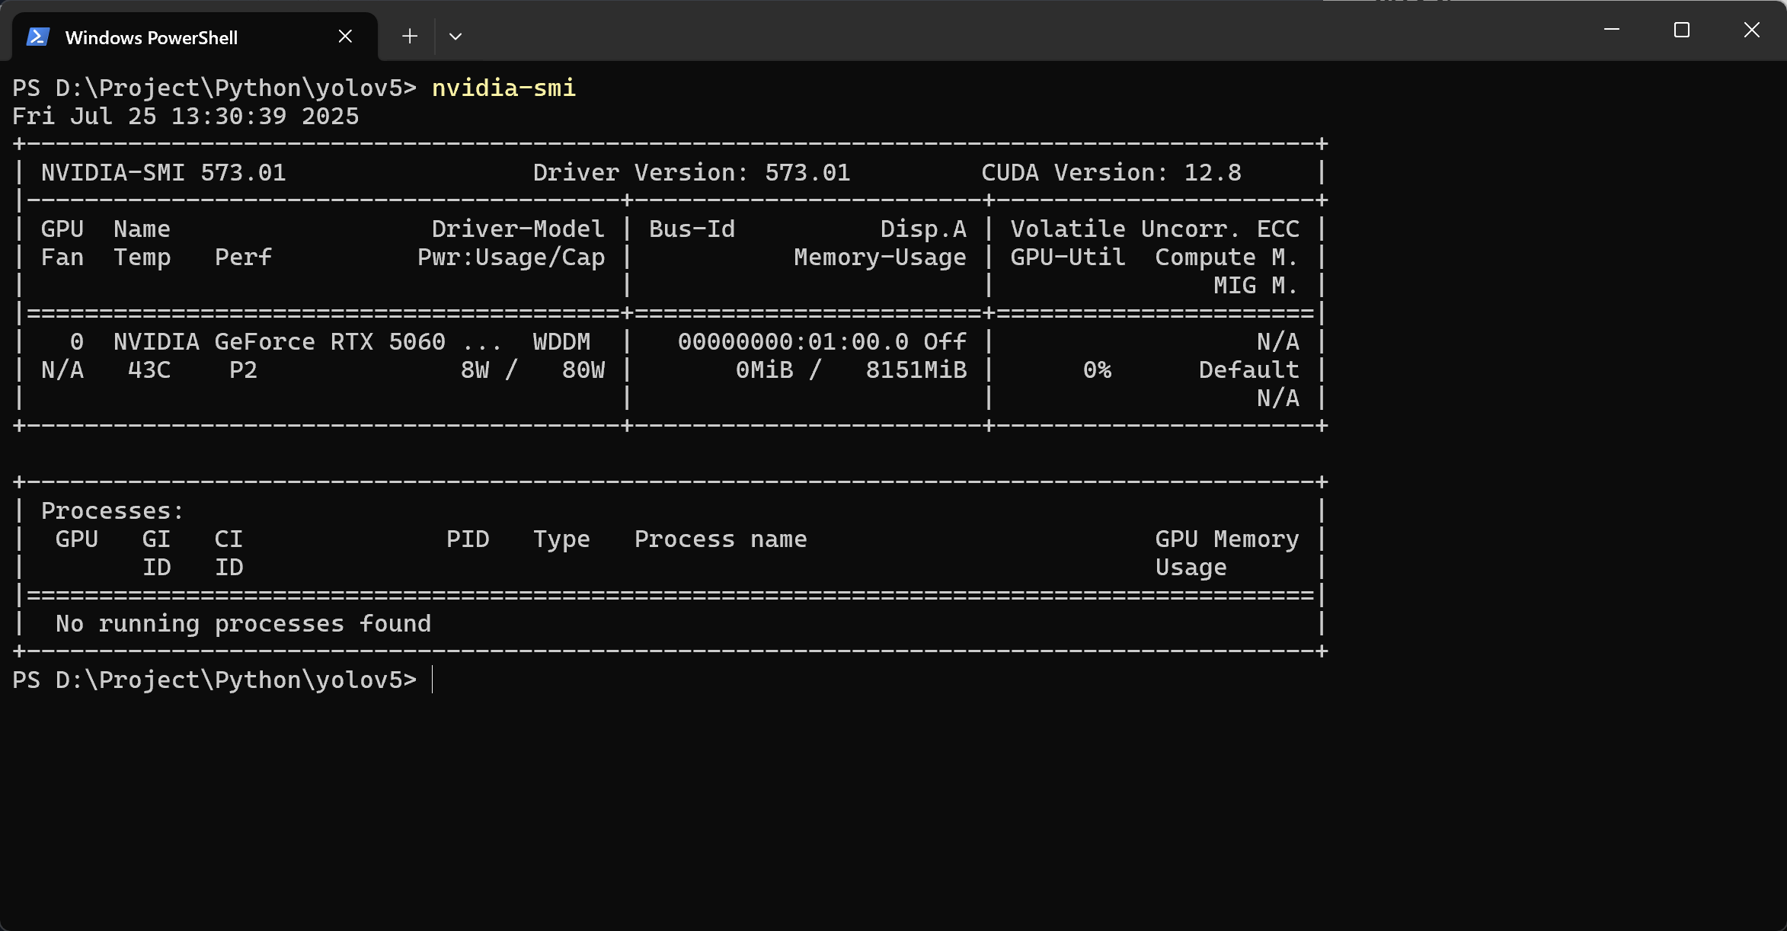This screenshot has height=931, width=1787.
Task: Open a new terminal tab with plus
Action: coord(410,37)
